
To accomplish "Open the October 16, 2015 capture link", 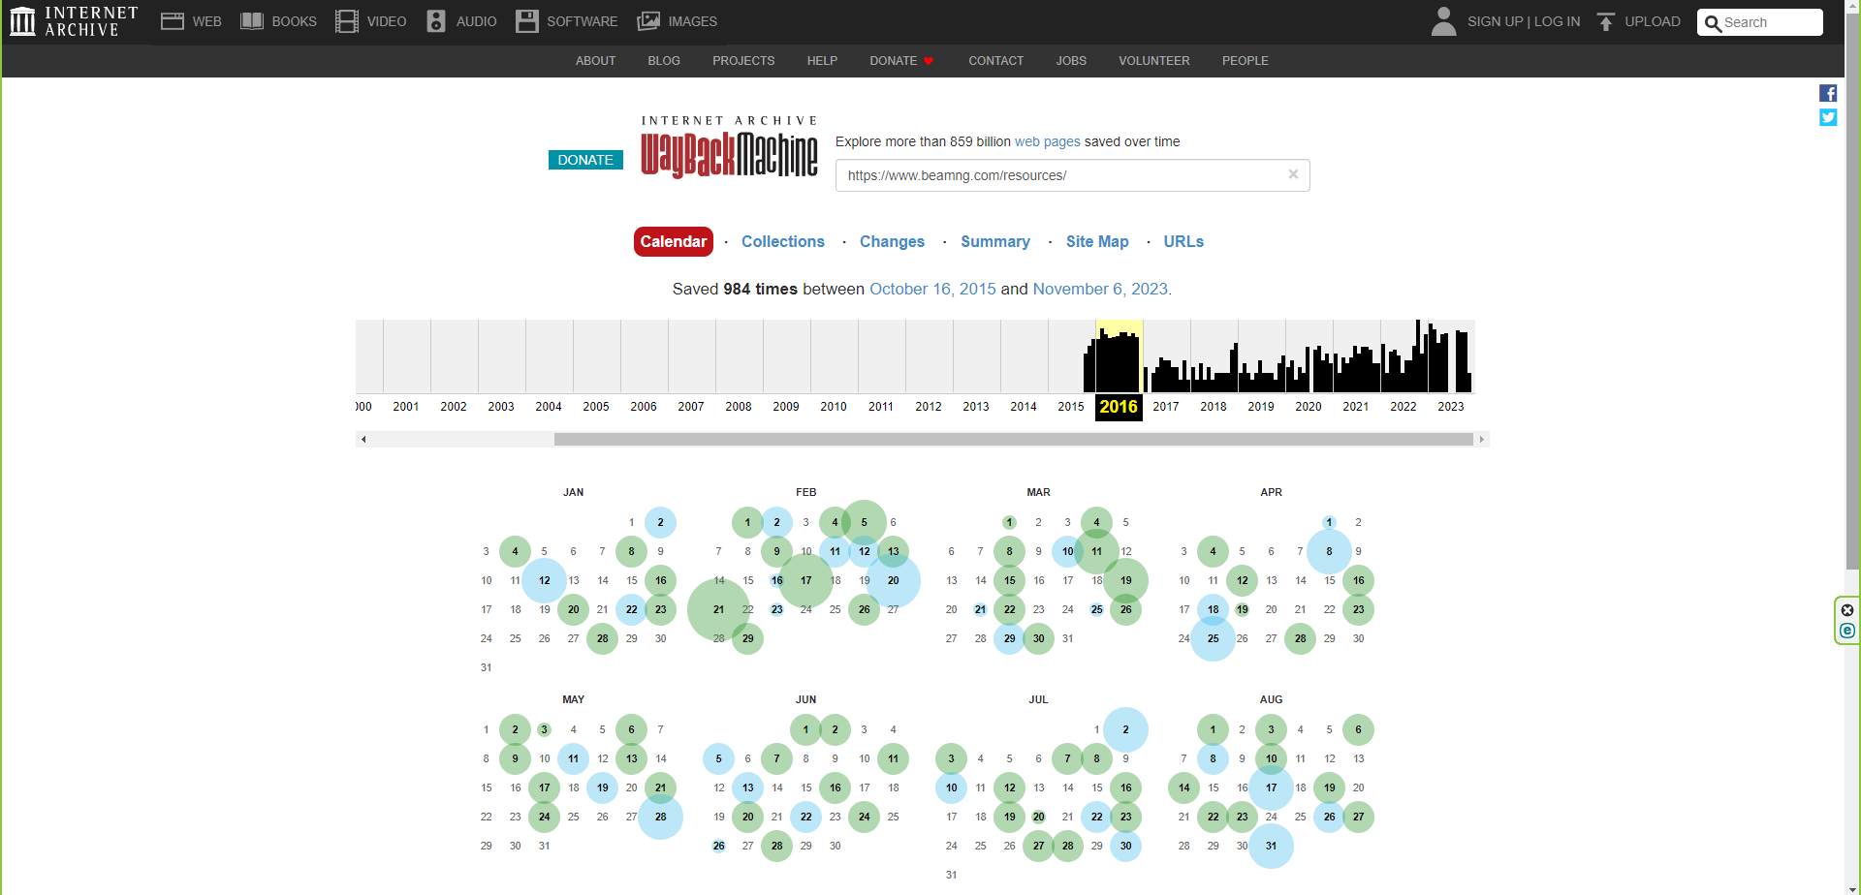I will click(x=932, y=289).
